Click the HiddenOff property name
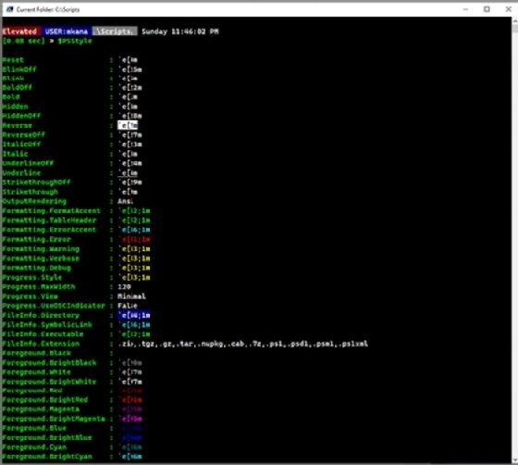This screenshot has width=518, height=465. pos(21,116)
